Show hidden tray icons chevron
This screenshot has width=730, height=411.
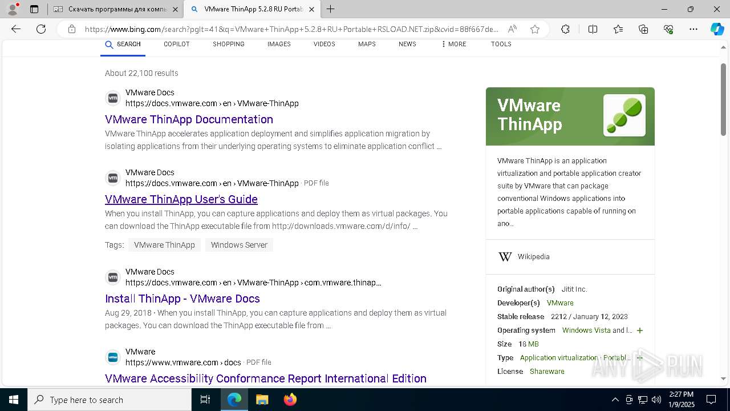[x=615, y=400]
